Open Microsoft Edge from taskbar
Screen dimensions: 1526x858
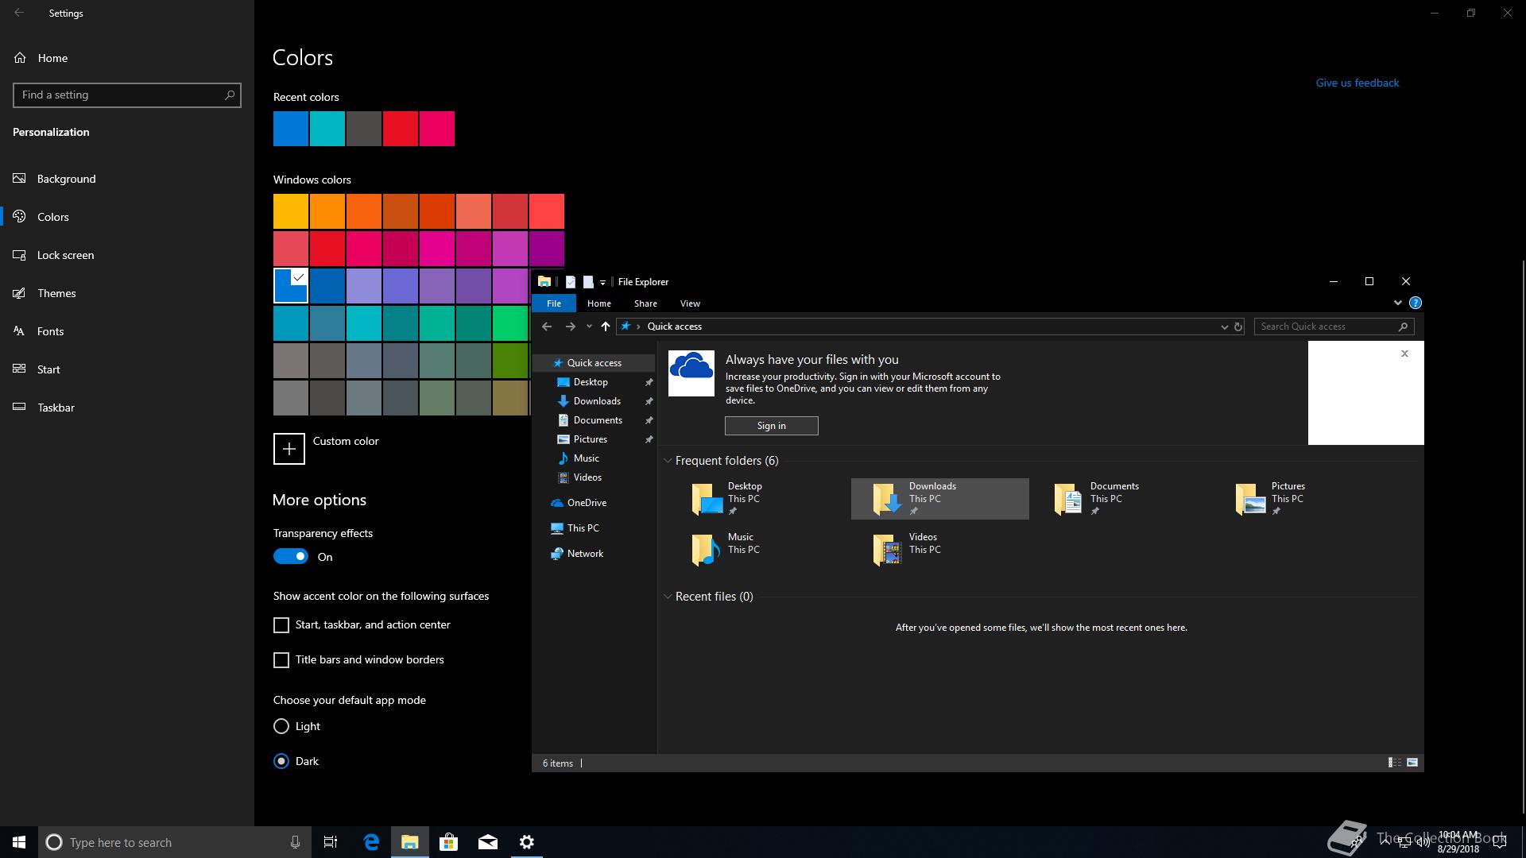pos(371,842)
